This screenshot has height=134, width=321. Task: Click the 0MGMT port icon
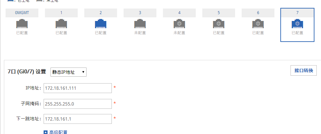(22, 24)
